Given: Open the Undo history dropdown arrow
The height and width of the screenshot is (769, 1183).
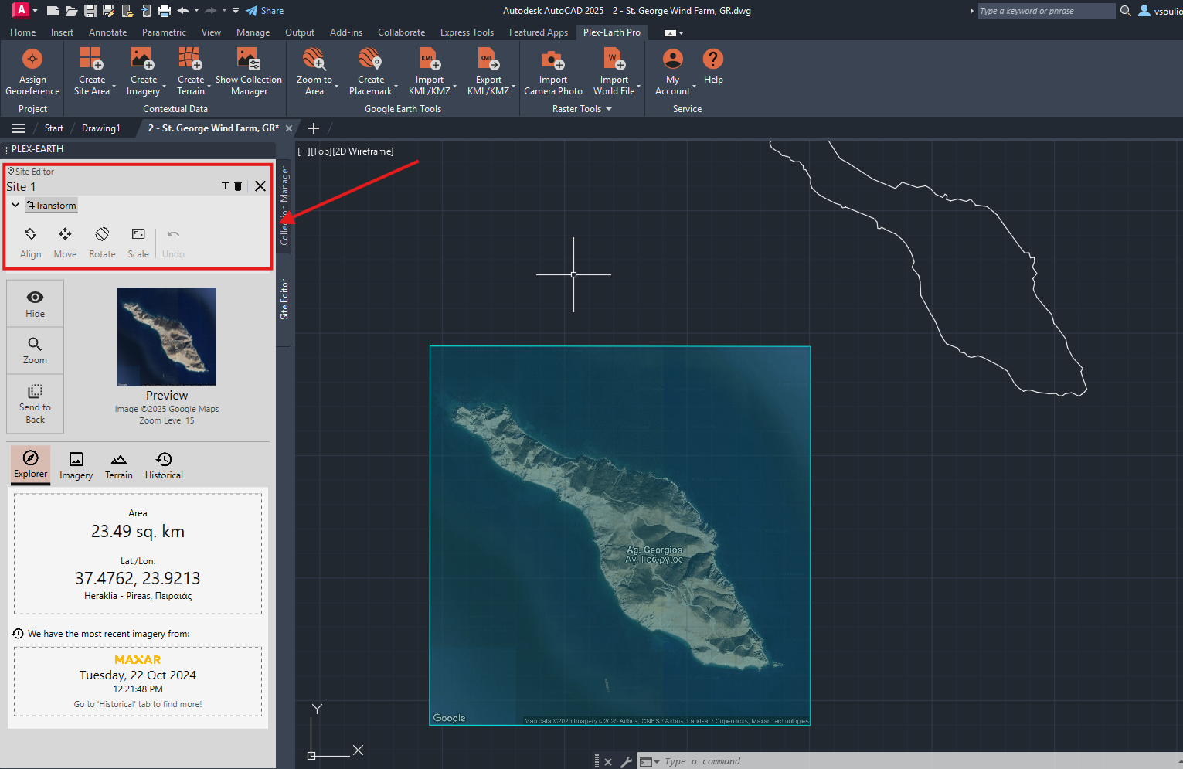Looking at the screenshot, I should coord(196,11).
